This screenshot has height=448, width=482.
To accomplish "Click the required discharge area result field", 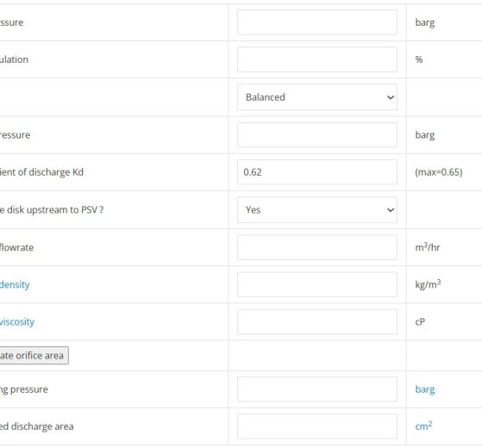I will pos(317,426).
